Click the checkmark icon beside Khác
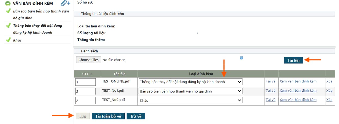 tap(8, 40)
